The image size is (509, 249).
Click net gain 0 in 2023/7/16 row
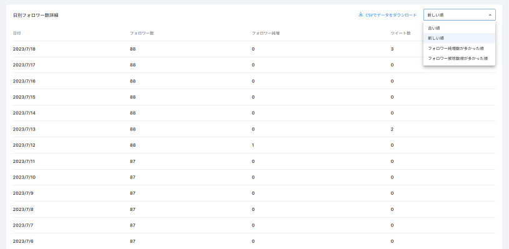[253, 81]
